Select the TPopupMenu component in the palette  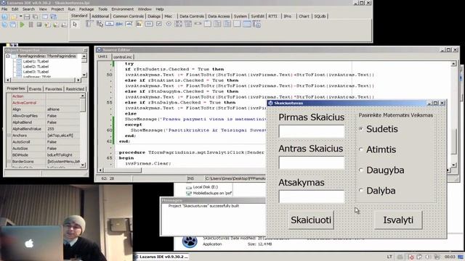coord(100,24)
